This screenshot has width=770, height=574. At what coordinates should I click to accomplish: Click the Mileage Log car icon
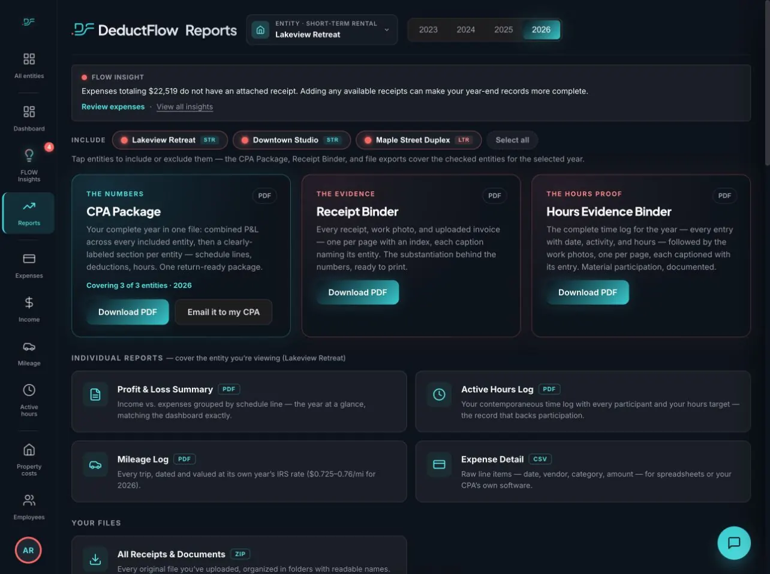coord(95,464)
